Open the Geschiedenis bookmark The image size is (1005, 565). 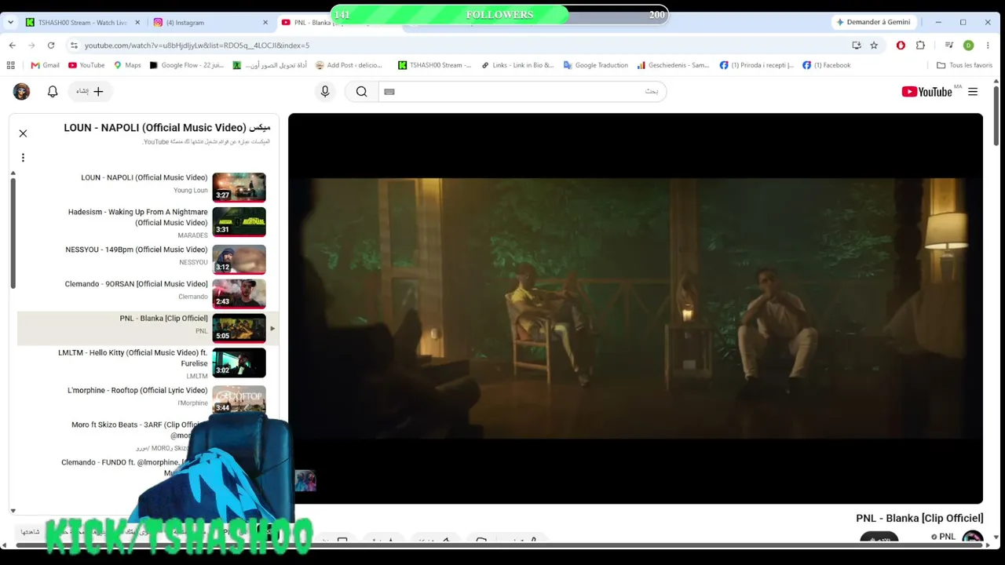[673, 65]
